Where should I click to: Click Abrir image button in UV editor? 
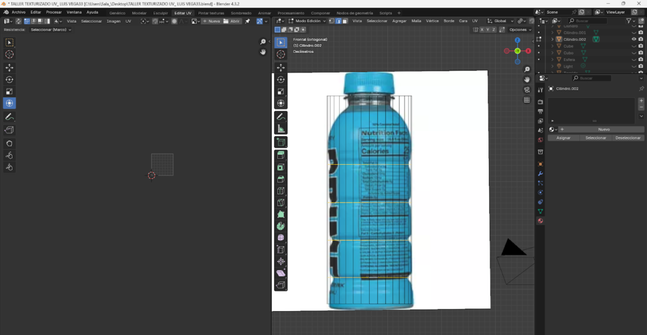[231, 21]
